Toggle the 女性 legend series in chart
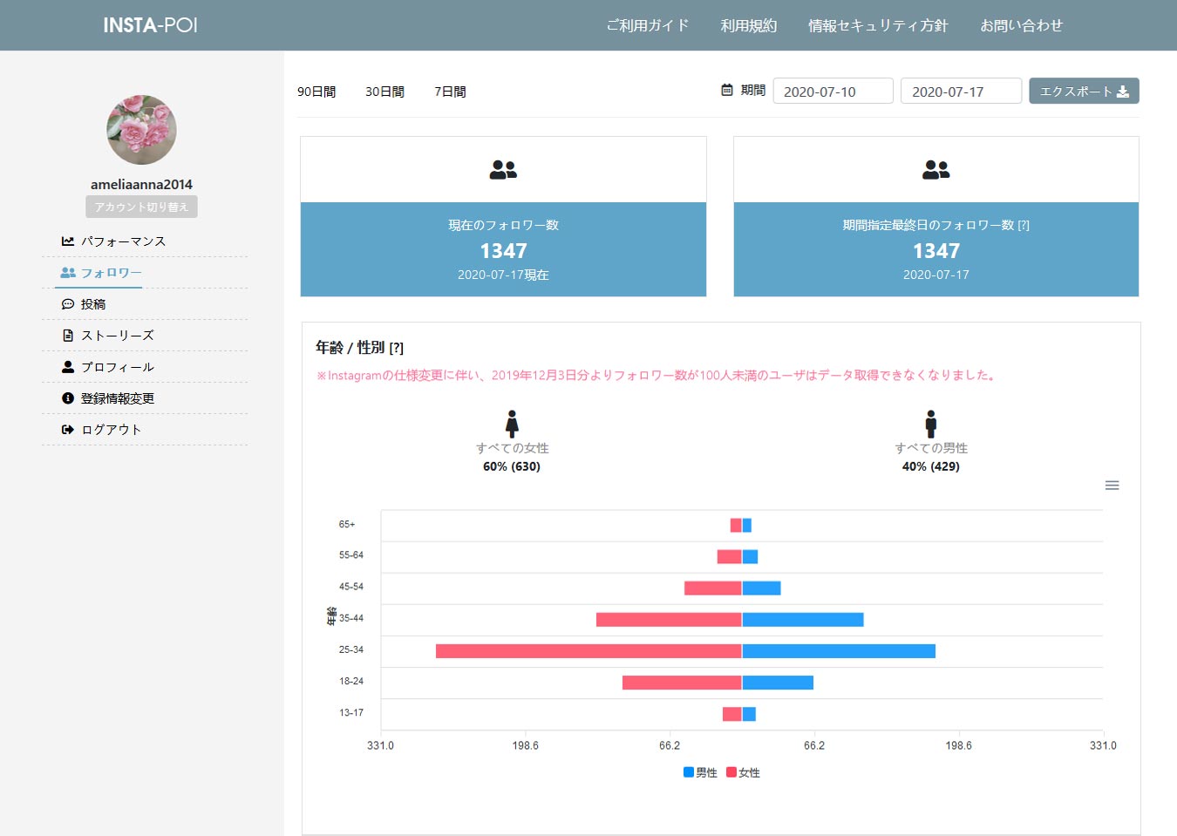This screenshot has width=1177, height=836. click(743, 772)
